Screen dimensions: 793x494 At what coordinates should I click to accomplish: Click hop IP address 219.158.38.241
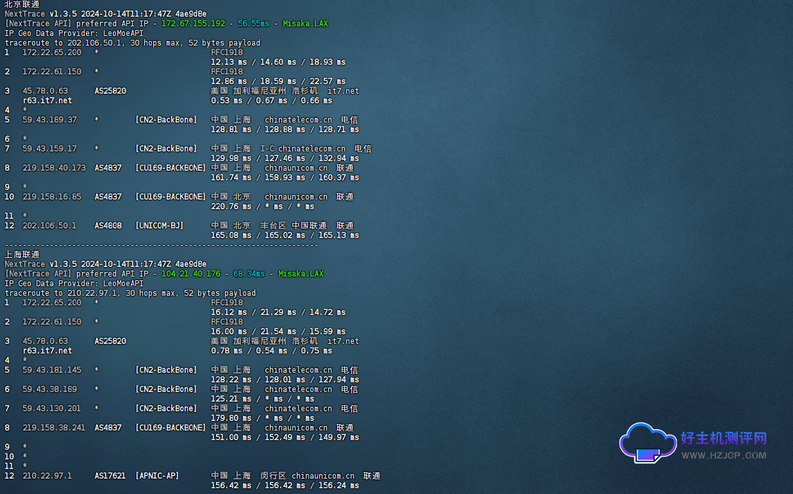pyautogui.click(x=54, y=428)
